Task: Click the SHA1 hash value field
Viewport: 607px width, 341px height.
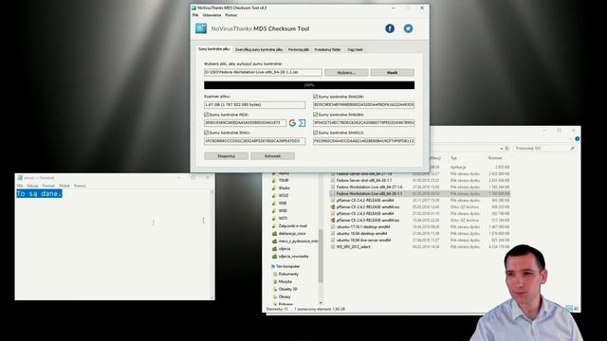Action: (x=255, y=141)
